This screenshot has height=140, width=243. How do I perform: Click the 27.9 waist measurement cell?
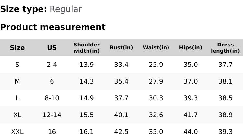(156, 81)
